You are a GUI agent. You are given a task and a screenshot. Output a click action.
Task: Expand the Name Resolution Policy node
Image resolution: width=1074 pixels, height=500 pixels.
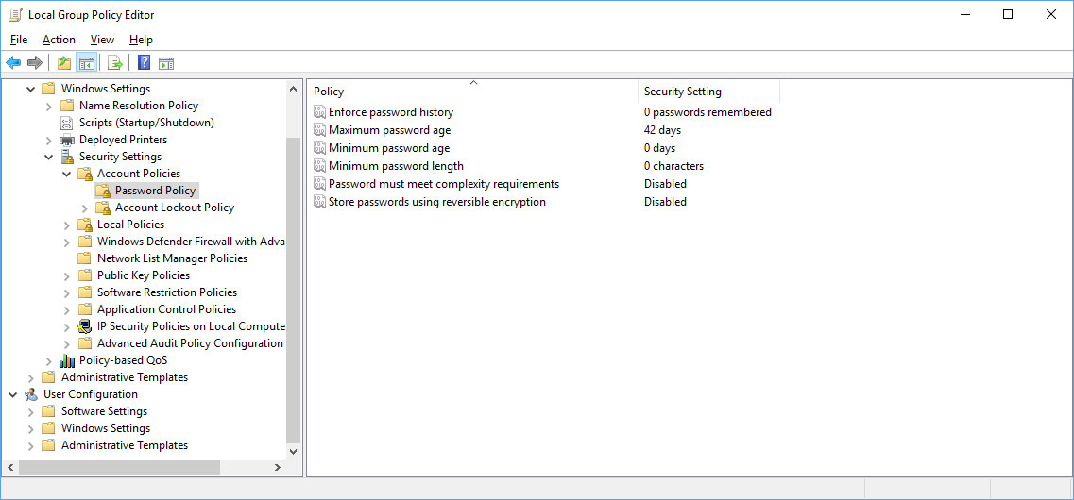coord(48,106)
